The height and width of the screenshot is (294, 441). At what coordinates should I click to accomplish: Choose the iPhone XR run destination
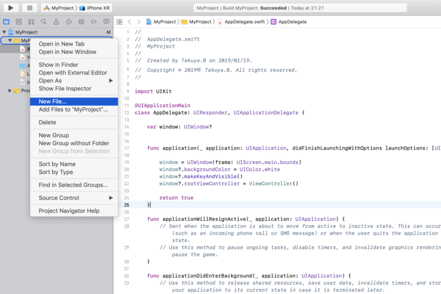coord(94,8)
